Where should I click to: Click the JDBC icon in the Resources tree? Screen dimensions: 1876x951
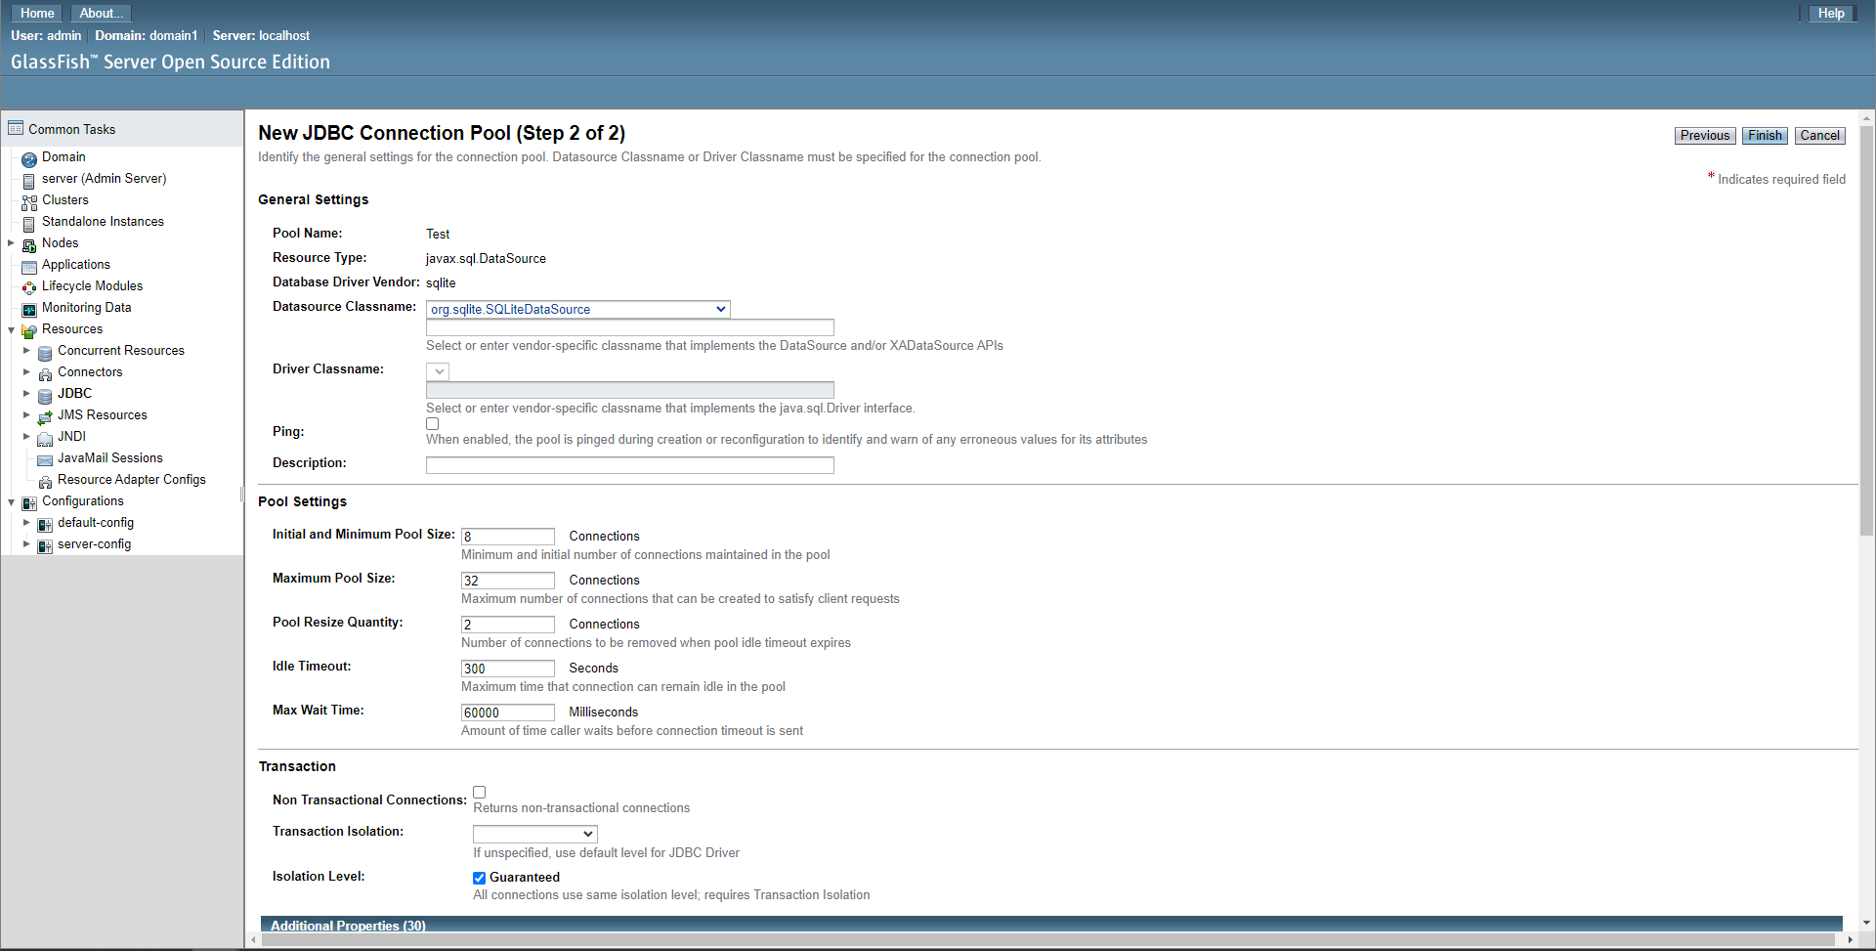pyautogui.click(x=45, y=396)
